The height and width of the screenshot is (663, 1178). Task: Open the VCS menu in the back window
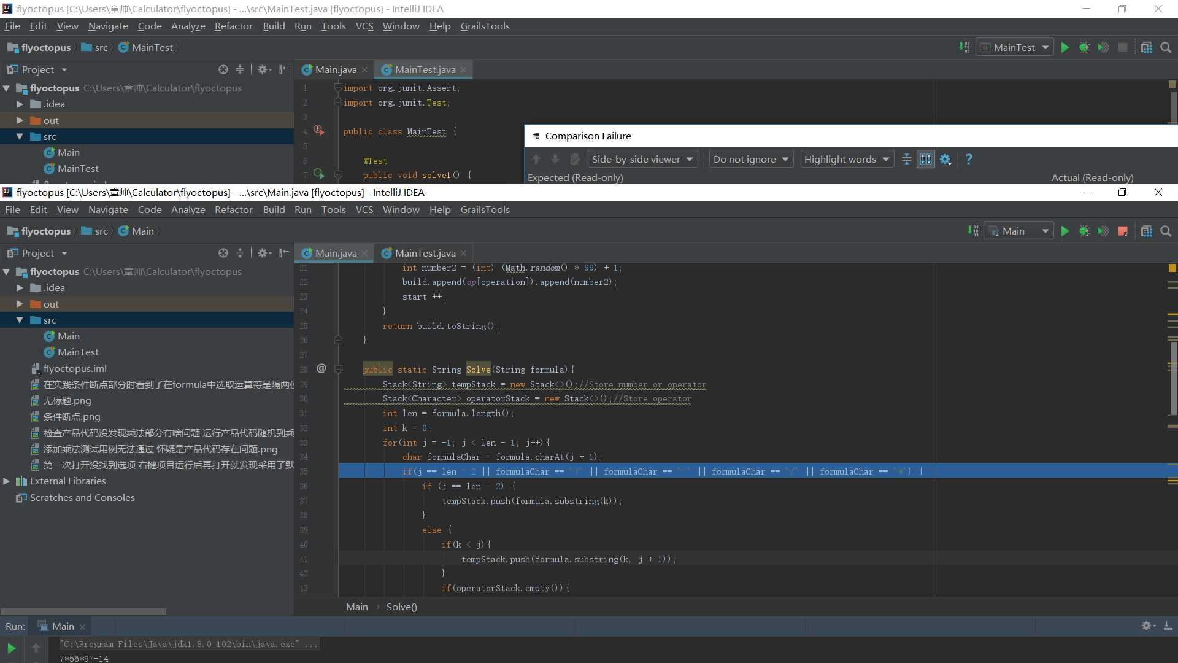pos(364,26)
